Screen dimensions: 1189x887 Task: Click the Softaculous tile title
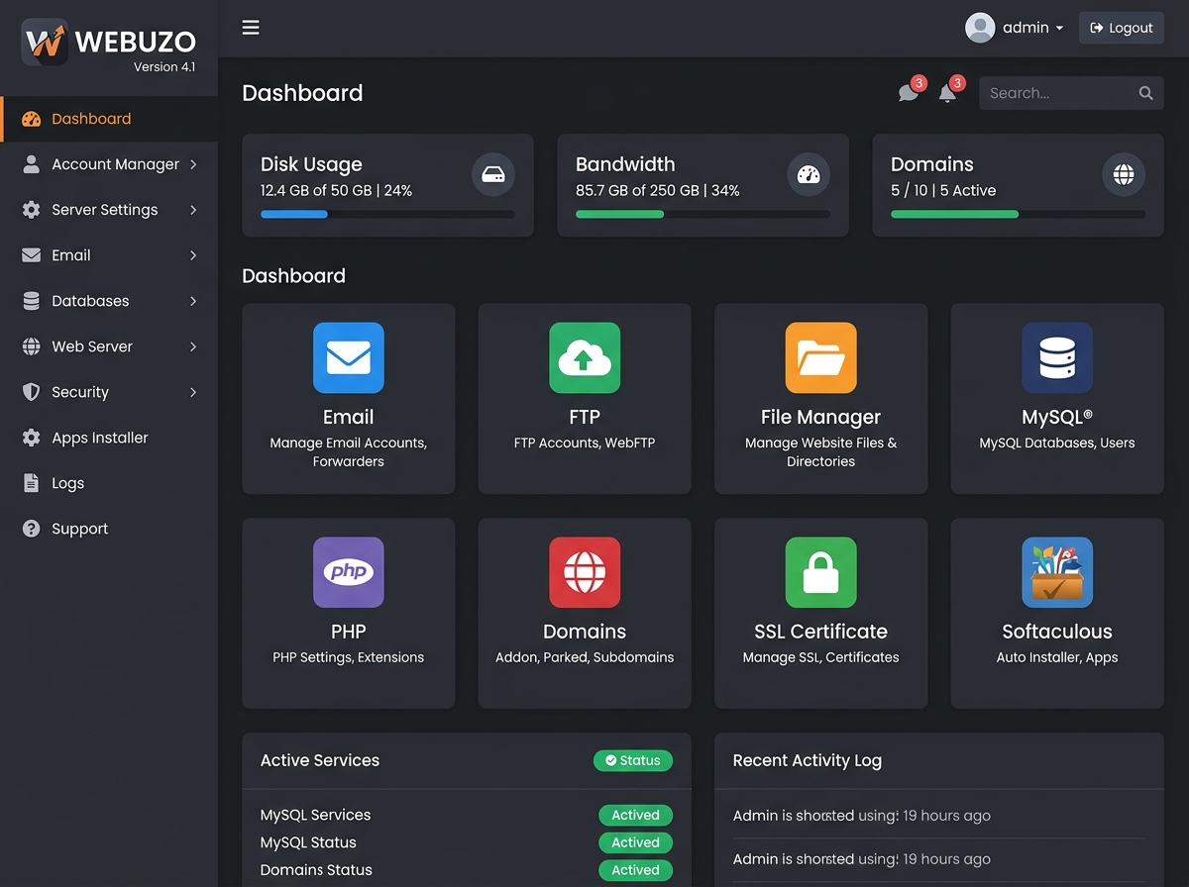coord(1057,632)
